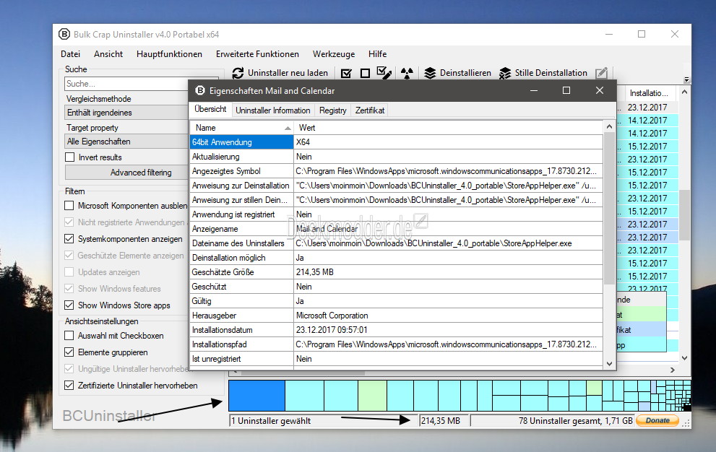Screen dimensions: 716x452
Task: Click the first green treemap block
Action: tap(372, 396)
